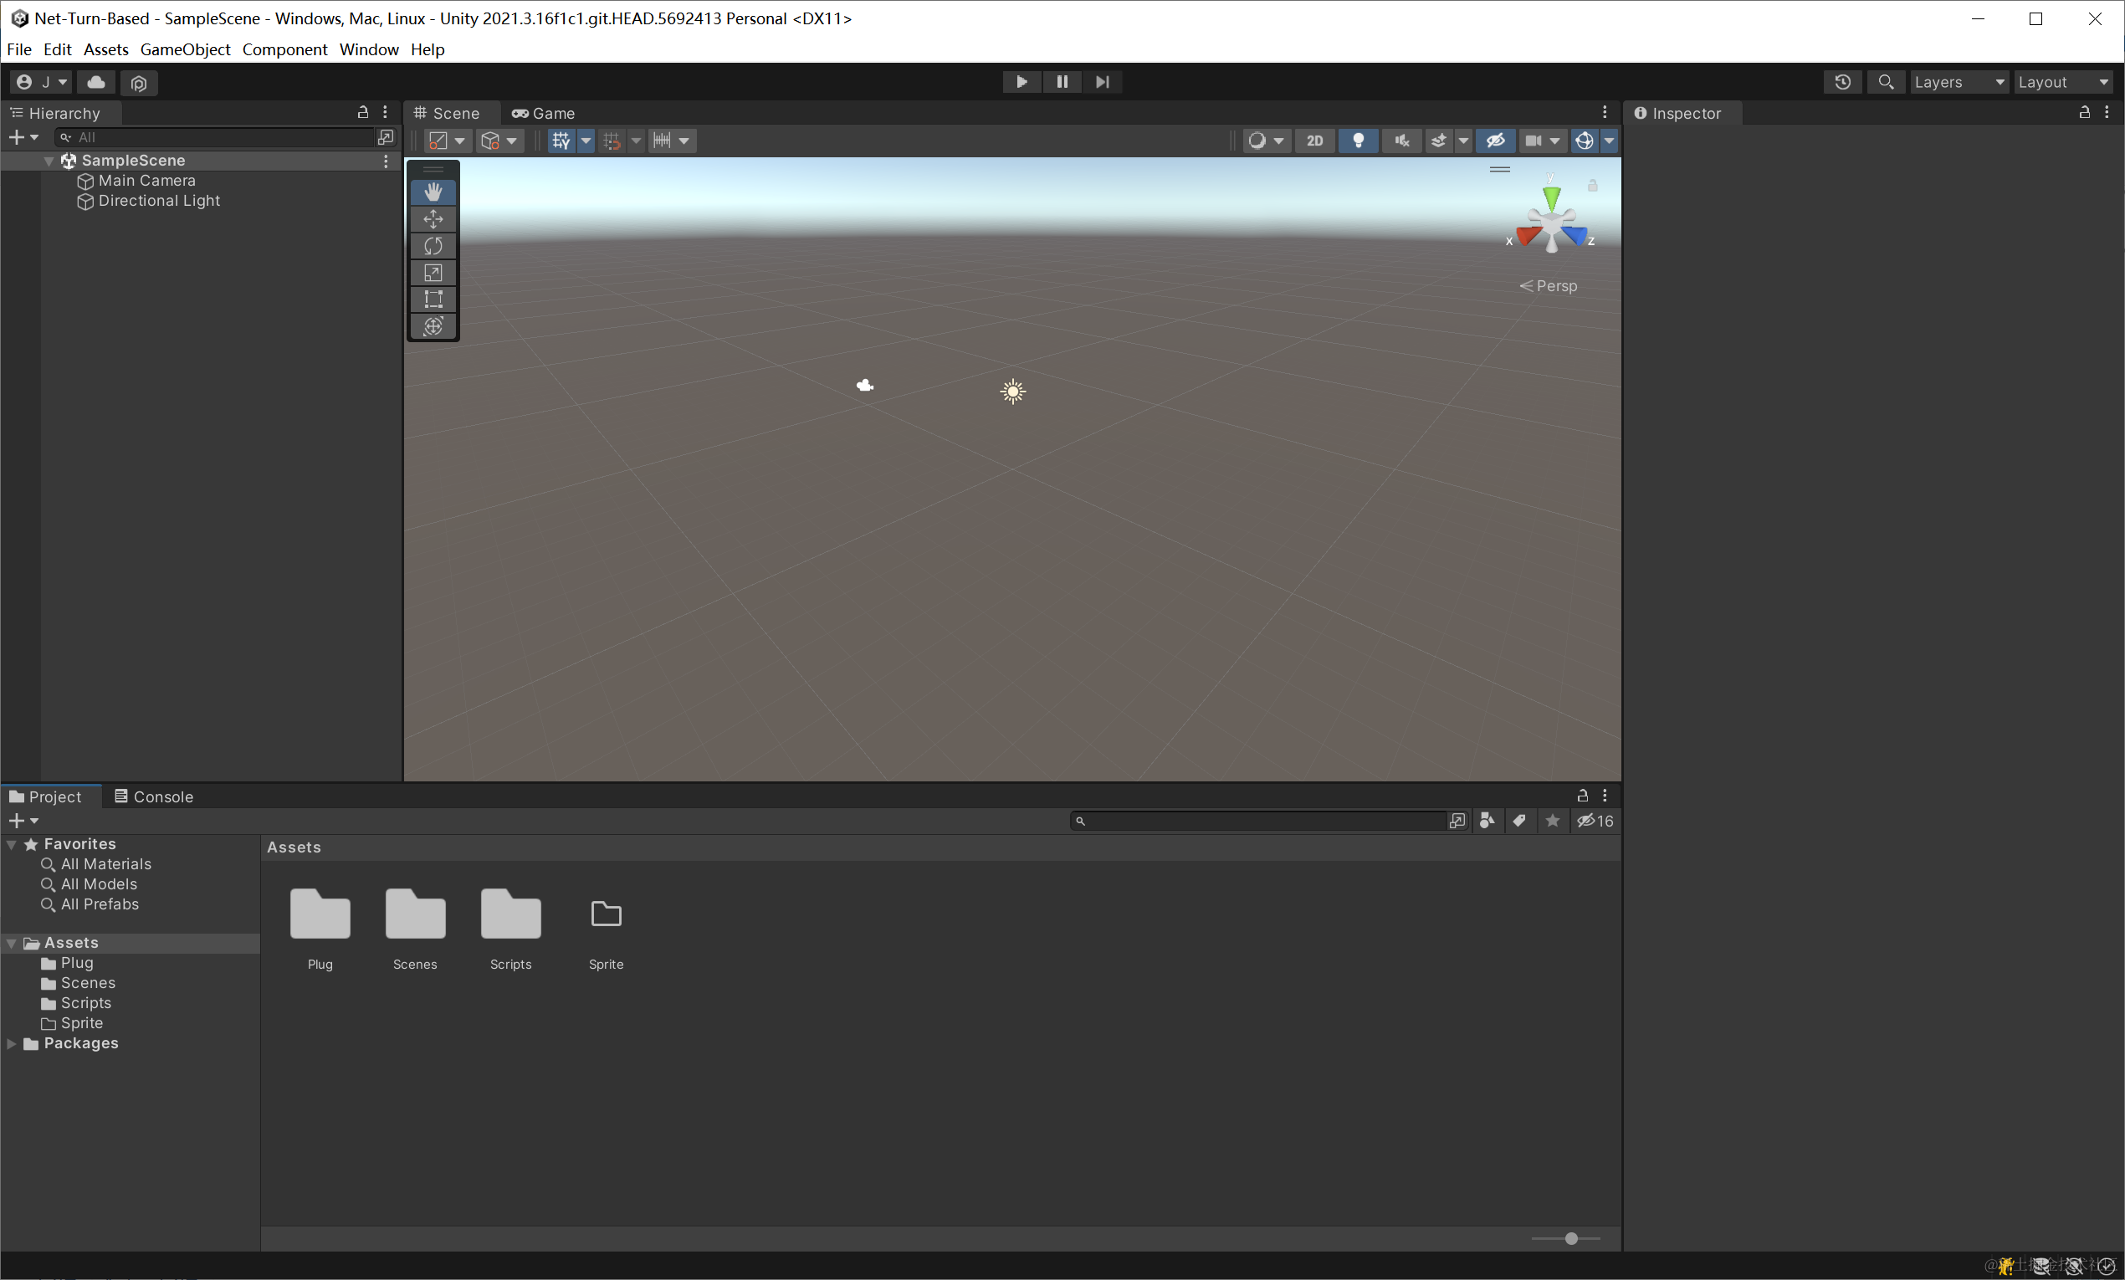
Task: Open Undo History from the toolbar
Action: [x=1842, y=82]
